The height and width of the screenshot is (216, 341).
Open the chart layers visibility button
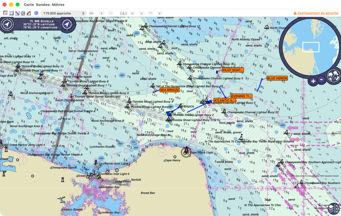pyautogui.click(x=334, y=209)
